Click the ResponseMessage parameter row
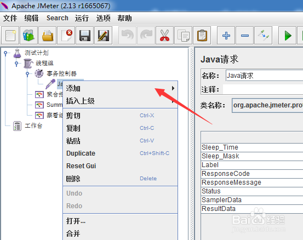 (252, 182)
